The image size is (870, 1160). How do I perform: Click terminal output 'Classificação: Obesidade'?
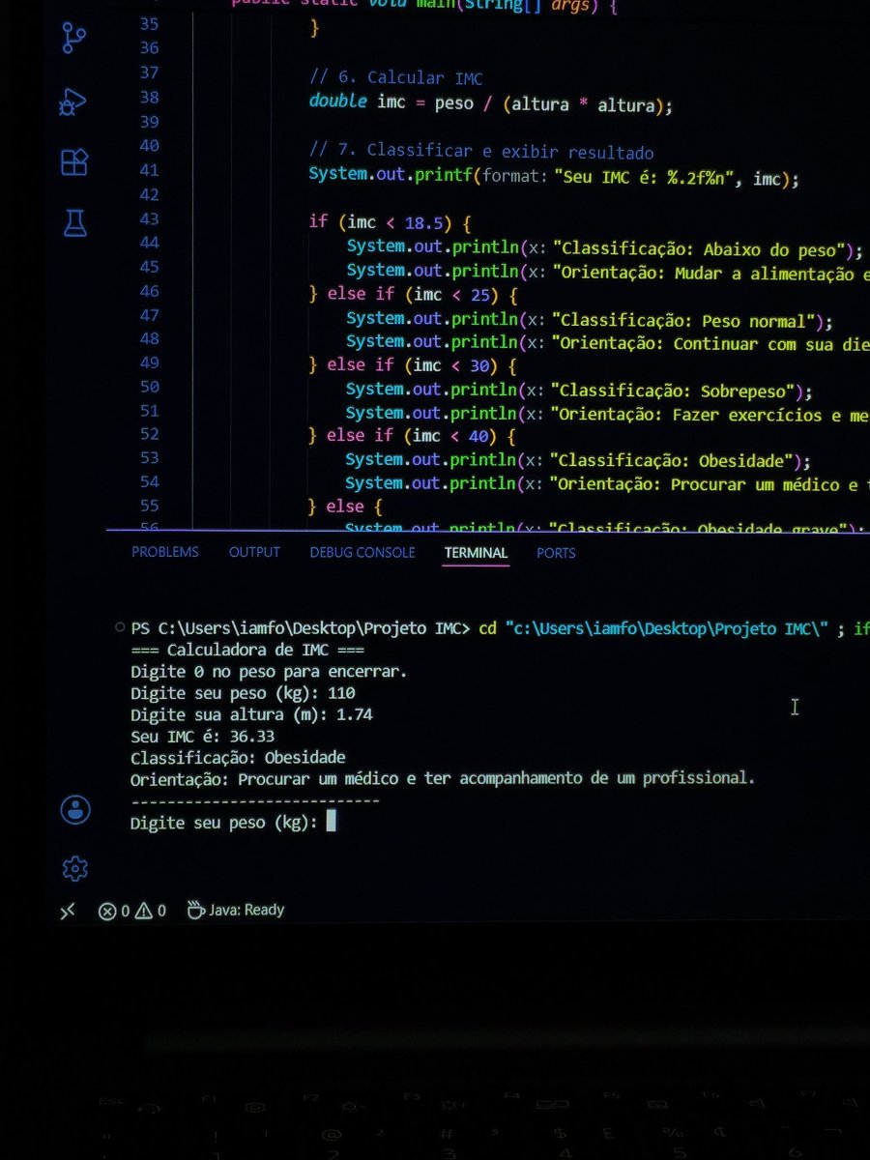pos(238,757)
